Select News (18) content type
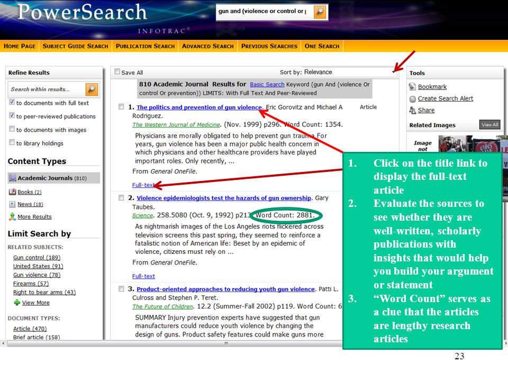The height and width of the screenshot is (381, 508). (30, 204)
